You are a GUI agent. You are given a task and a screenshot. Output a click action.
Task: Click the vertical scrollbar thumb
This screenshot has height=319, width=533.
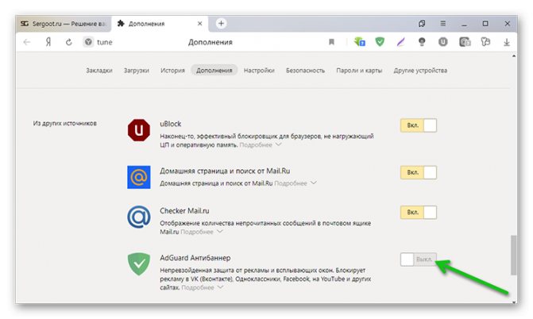pyautogui.click(x=514, y=255)
